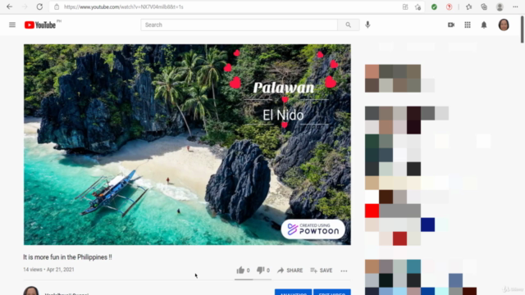Click the green checkmark extension icon
Screen dimensions: 525x295
click(434, 7)
